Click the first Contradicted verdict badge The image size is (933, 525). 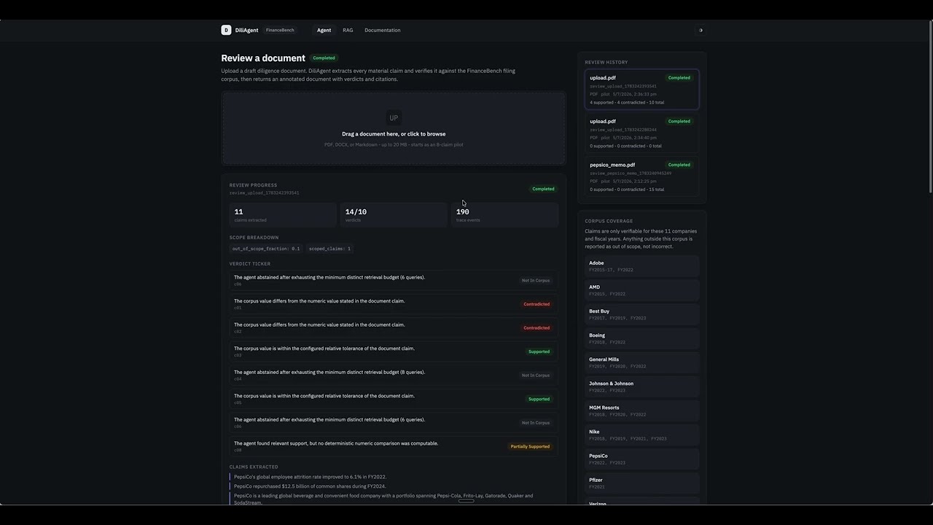536,304
